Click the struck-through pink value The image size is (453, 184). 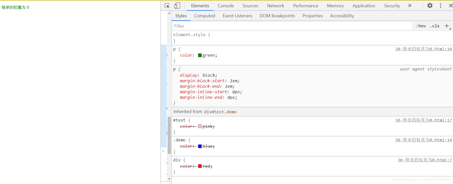tap(207, 126)
